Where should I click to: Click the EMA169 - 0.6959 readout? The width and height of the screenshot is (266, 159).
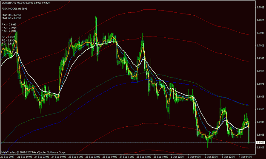click(11, 18)
